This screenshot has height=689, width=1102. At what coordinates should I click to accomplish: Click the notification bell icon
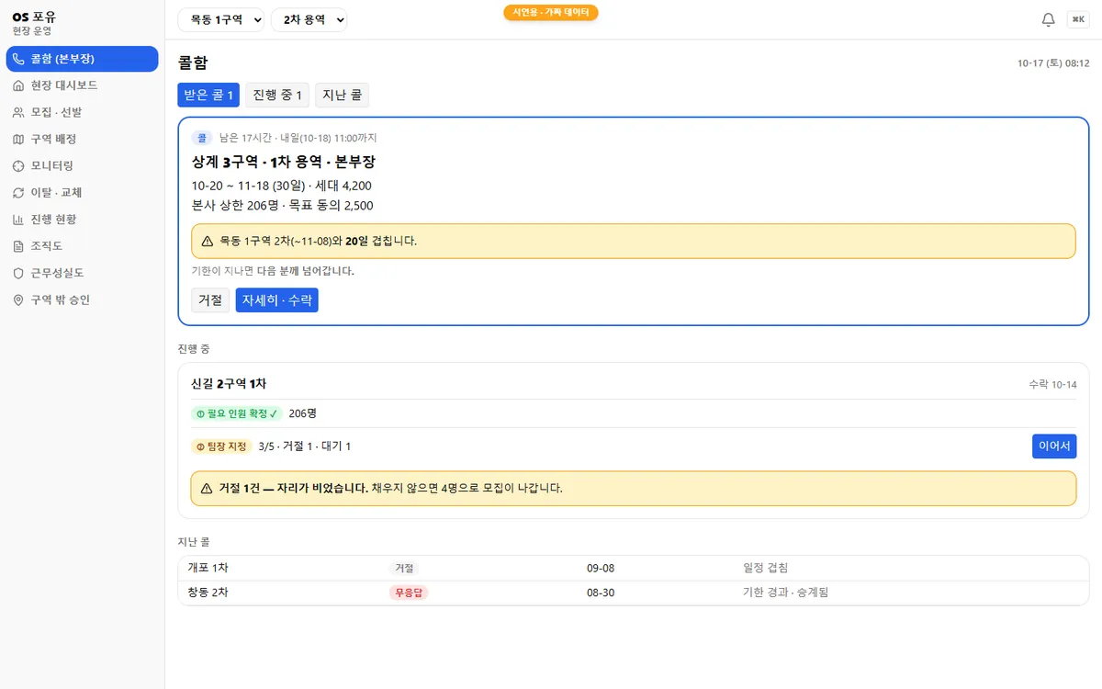tap(1048, 19)
